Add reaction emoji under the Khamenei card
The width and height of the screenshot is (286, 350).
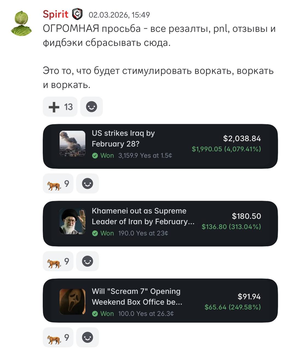coord(88,261)
